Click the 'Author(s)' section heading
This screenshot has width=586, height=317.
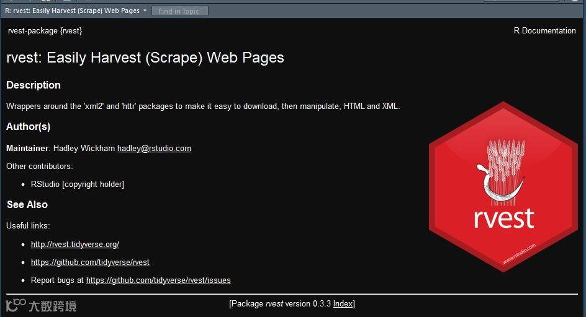coord(29,127)
